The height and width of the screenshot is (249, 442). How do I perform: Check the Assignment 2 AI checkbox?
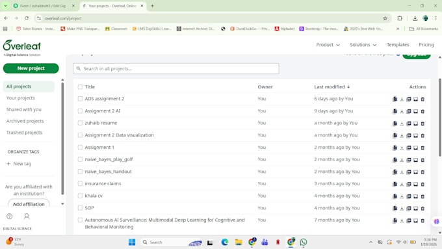(80, 111)
